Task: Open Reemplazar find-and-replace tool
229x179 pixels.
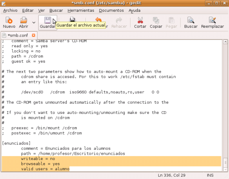Action: [213, 22]
